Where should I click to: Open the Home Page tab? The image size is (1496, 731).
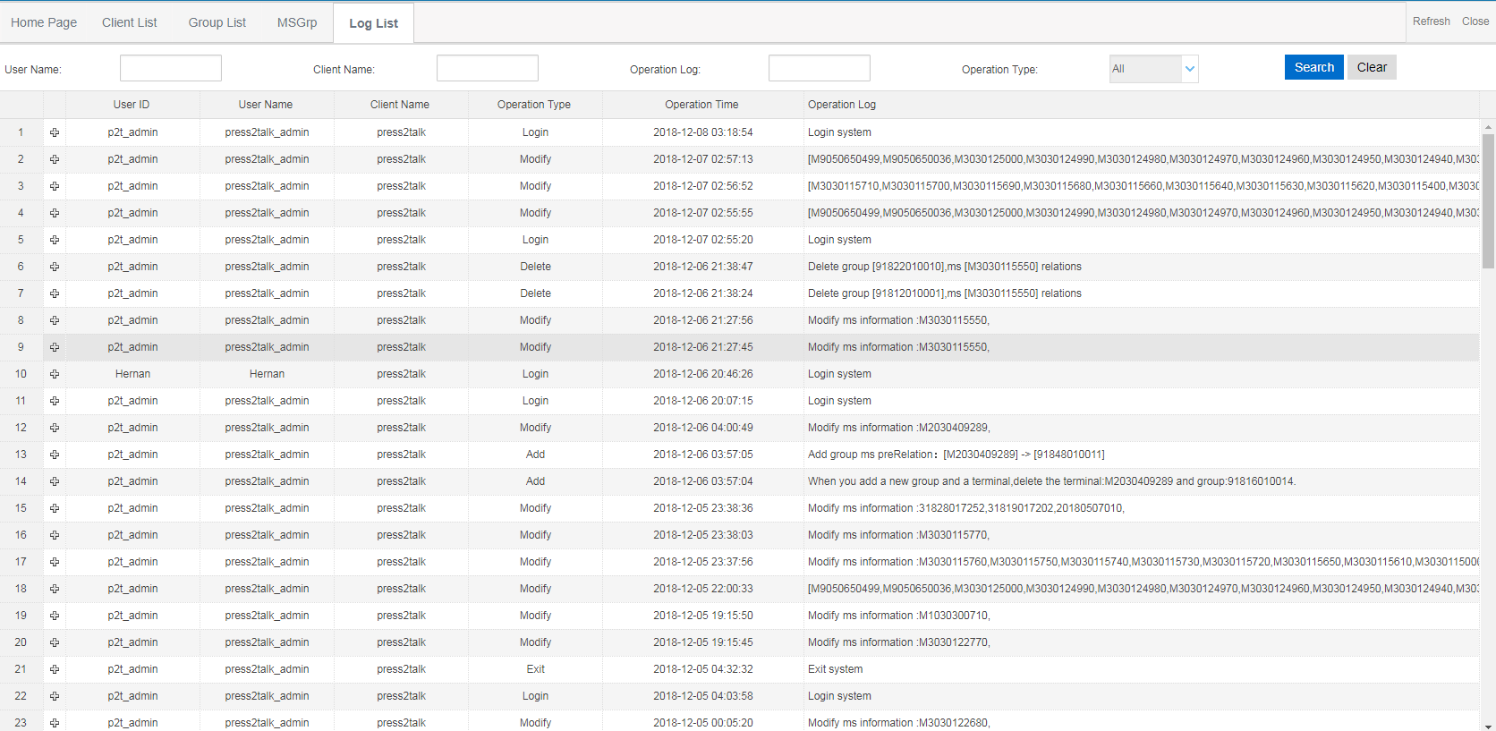[x=44, y=22]
